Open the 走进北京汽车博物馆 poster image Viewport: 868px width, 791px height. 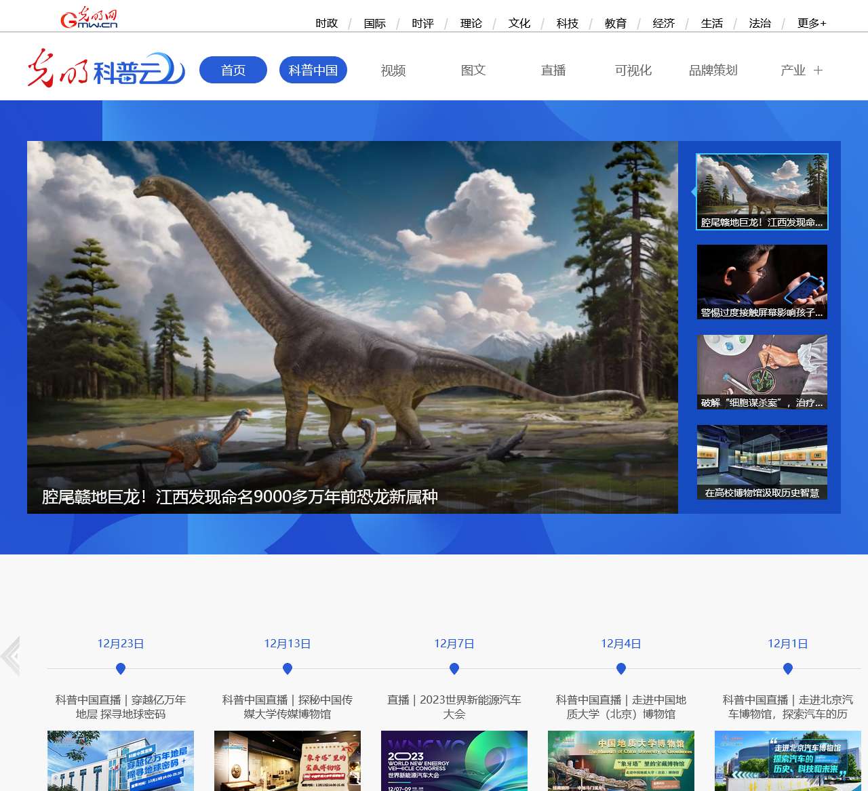[x=788, y=760]
